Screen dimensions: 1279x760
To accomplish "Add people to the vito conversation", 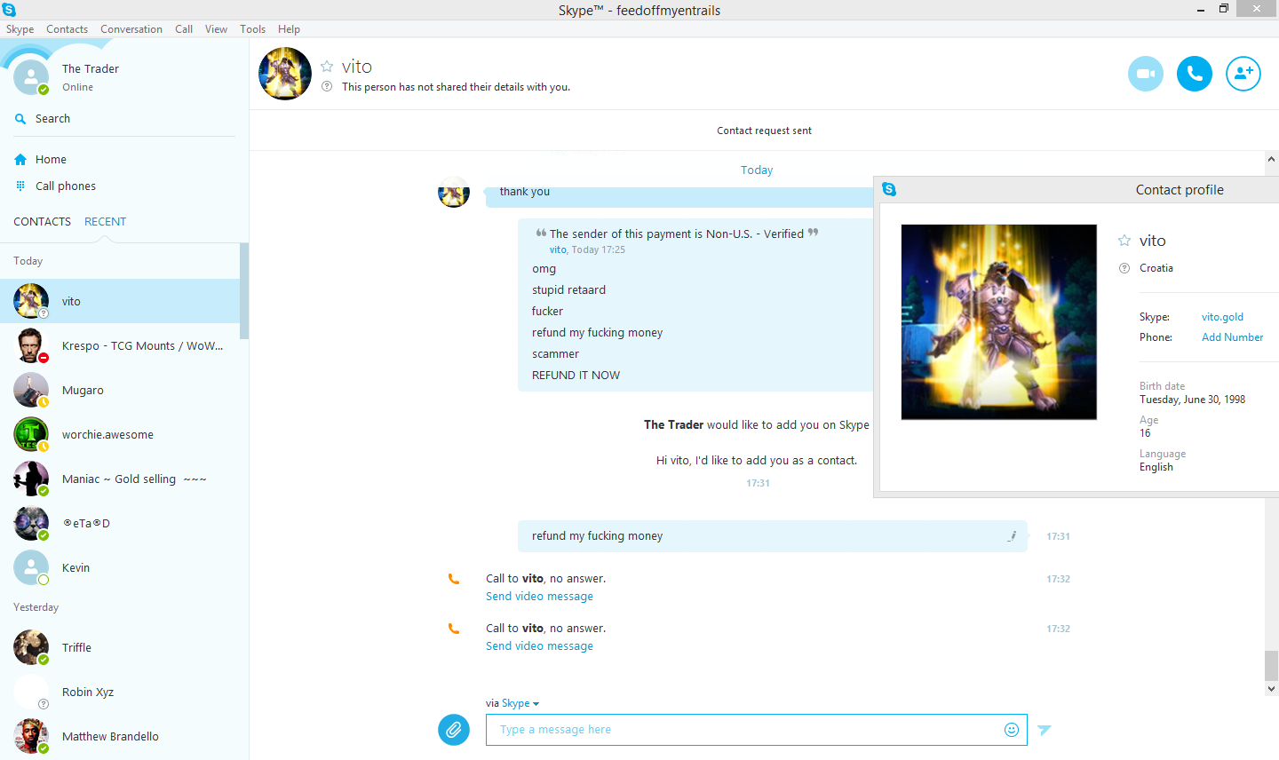I will pyautogui.click(x=1243, y=74).
